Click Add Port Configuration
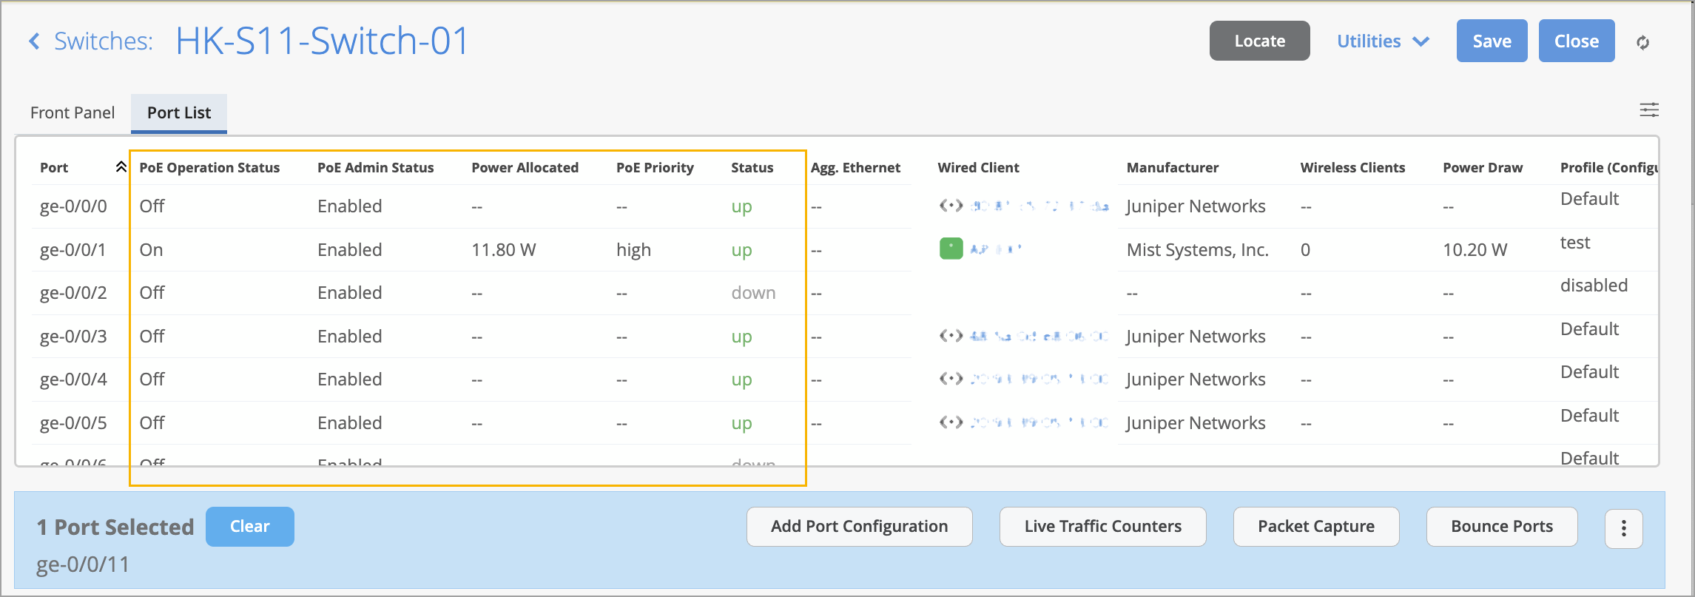 (859, 527)
